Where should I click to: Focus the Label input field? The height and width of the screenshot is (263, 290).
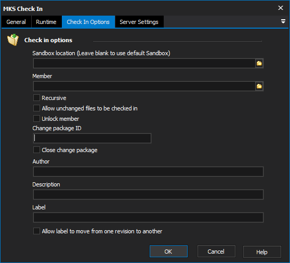148,217
